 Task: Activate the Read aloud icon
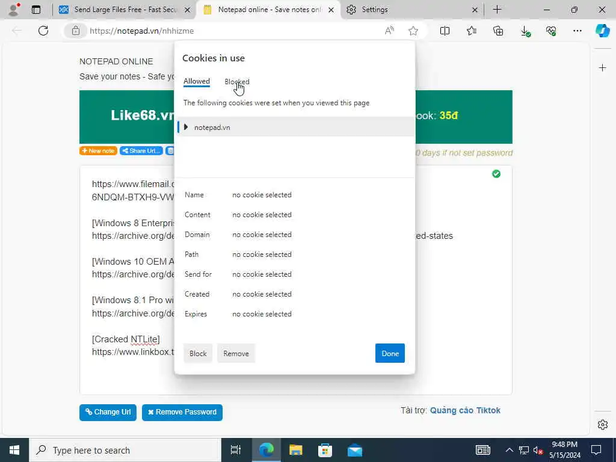pos(389,31)
